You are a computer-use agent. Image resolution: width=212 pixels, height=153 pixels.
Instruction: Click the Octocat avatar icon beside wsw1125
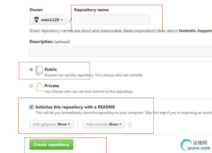click(36, 20)
